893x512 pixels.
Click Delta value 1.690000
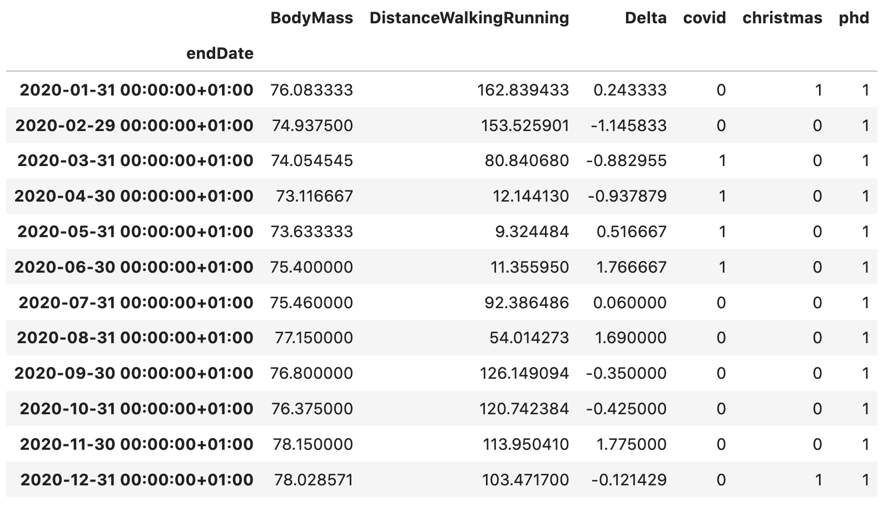coord(631,338)
